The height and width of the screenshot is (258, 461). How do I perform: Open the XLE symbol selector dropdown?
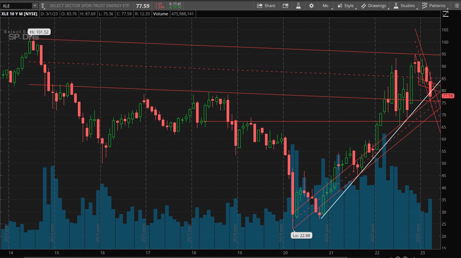pos(35,6)
